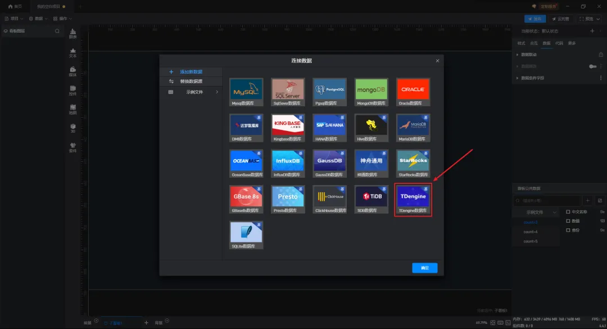This screenshot has width=607, height=329.
Task: Switch to the 代码 tab
Action: pyautogui.click(x=559, y=43)
